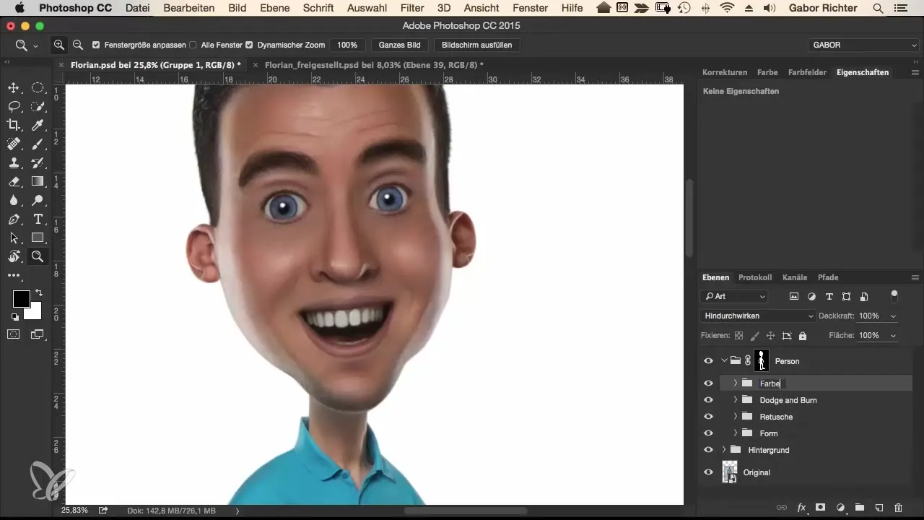Select the Eraser tool
The width and height of the screenshot is (924, 520).
click(x=14, y=181)
